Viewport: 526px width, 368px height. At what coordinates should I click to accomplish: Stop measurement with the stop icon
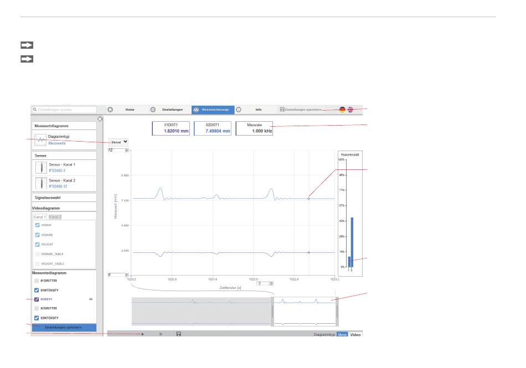[x=161, y=334]
